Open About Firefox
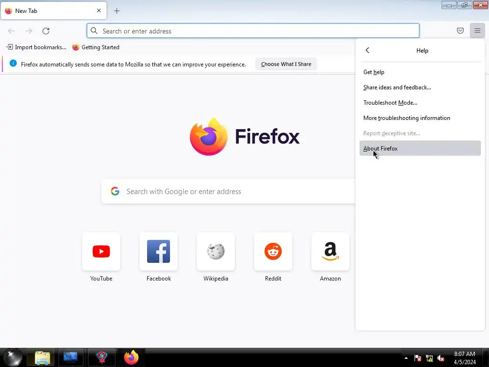This screenshot has height=367, width=489. pos(420,148)
